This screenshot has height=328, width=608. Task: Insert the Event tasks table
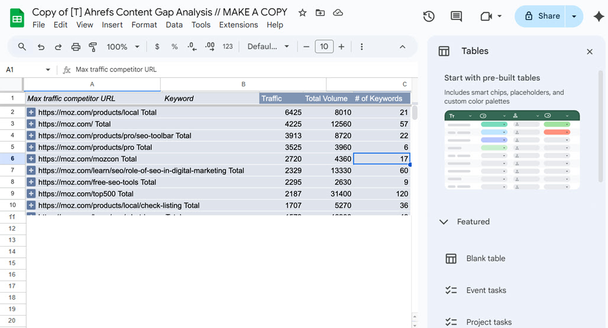point(486,290)
